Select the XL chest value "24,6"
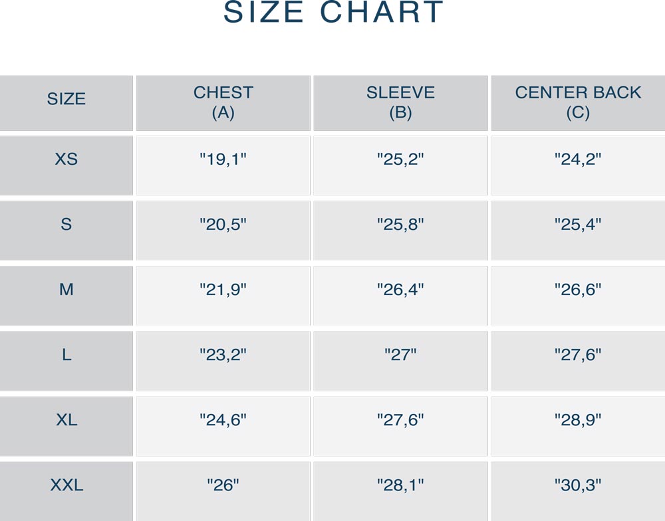665x521 pixels. [x=223, y=420]
